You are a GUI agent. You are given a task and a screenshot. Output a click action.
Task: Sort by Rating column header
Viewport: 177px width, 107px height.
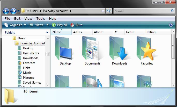158,32
